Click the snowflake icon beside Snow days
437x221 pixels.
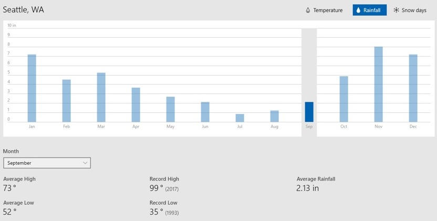[397, 10]
